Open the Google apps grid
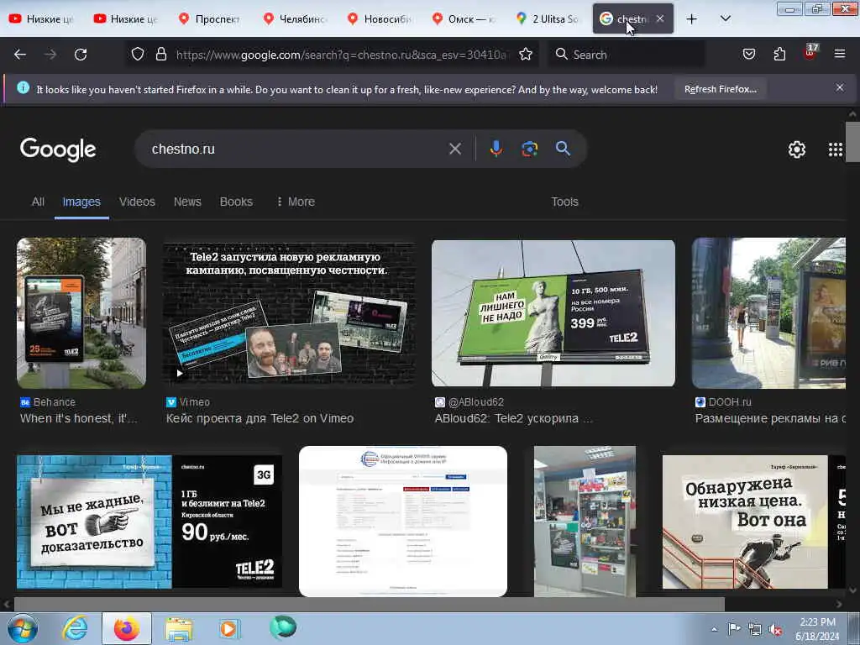 click(x=835, y=149)
